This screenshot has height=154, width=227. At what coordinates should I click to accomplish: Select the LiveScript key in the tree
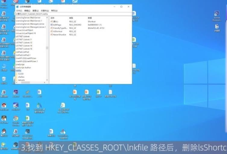tap(20, 64)
